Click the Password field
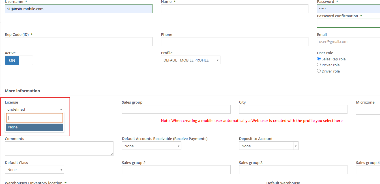The width and height of the screenshot is (380, 184). coord(348,9)
